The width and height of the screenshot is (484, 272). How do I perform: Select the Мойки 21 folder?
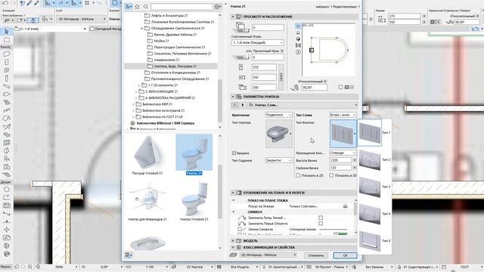[162, 41]
